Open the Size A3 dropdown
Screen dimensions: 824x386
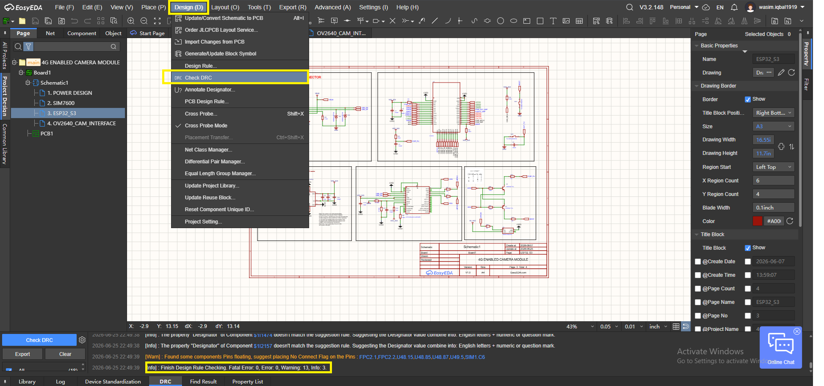pos(773,126)
